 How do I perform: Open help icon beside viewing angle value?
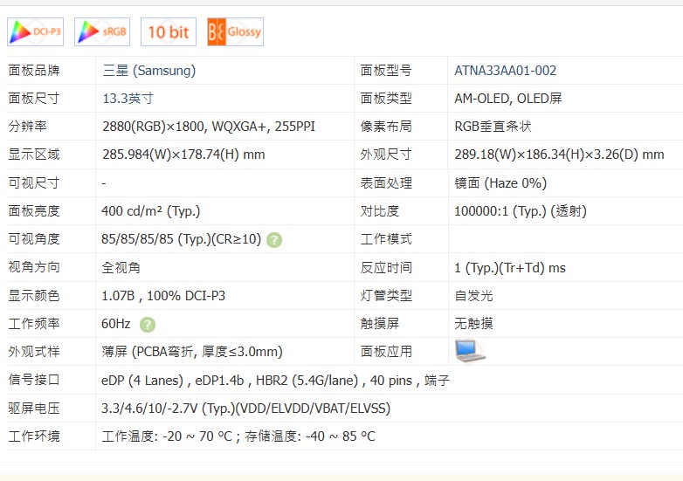[274, 240]
